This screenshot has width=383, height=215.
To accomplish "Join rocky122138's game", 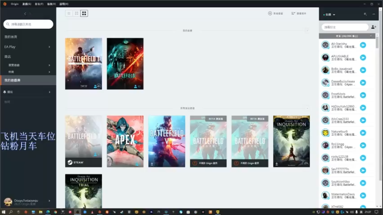I will click(x=363, y=158).
